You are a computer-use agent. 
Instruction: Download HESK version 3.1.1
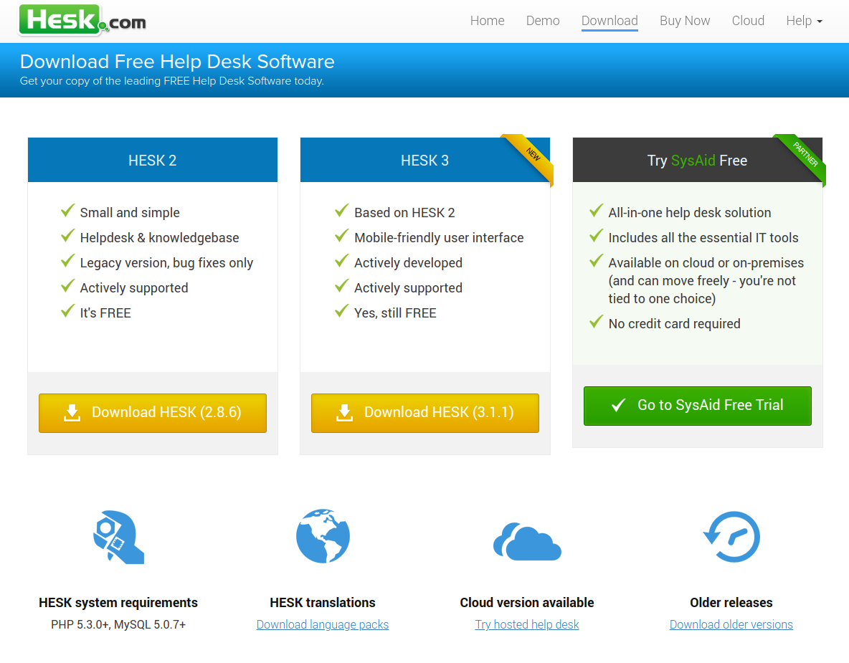tap(425, 413)
